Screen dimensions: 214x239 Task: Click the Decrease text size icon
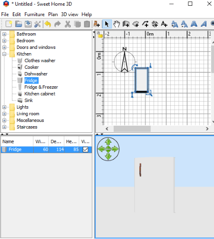point(184,24)
